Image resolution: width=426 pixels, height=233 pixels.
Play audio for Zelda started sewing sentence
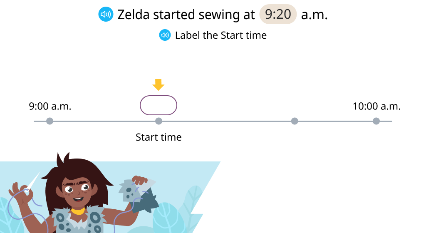pos(106,14)
